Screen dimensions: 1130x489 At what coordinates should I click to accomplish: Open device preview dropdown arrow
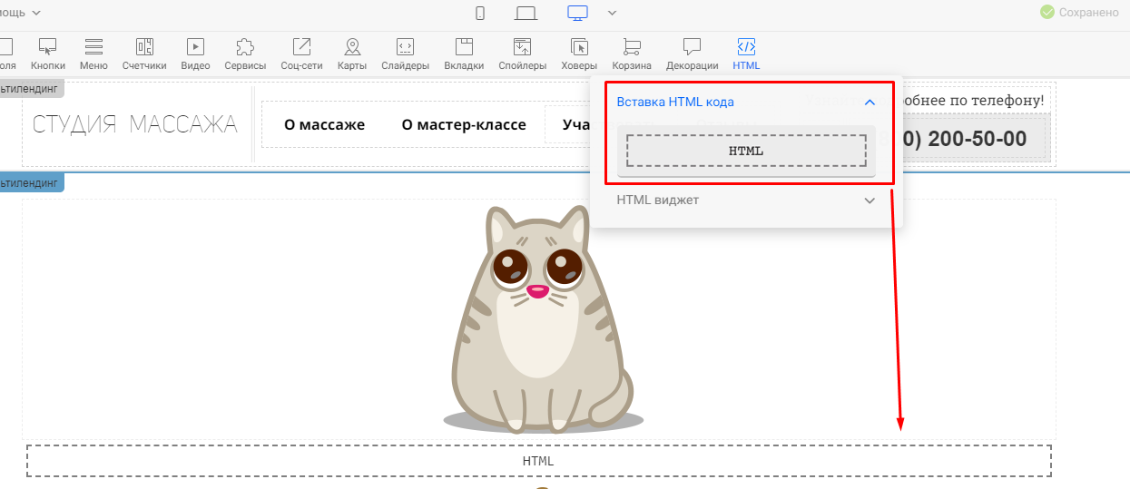click(613, 13)
